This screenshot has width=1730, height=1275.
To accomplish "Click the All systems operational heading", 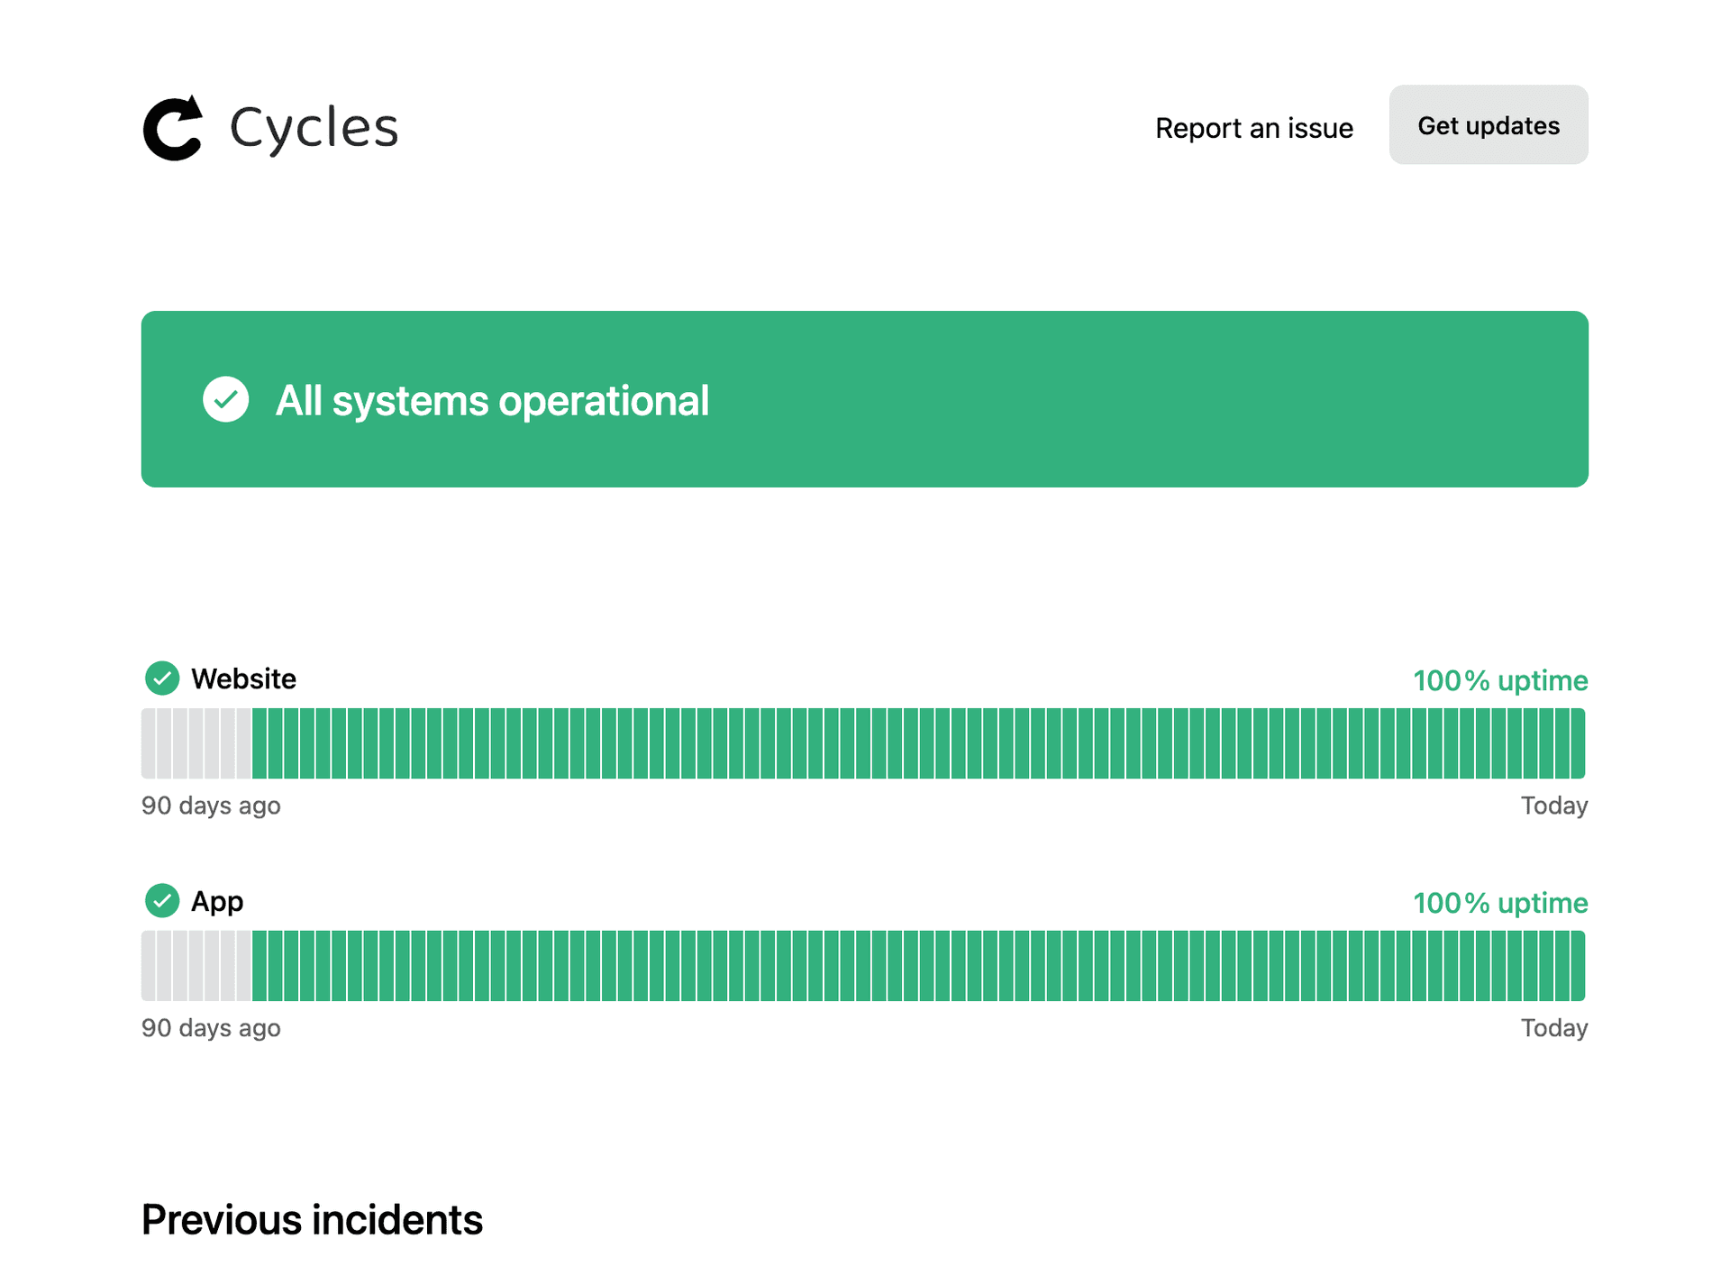I will (x=492, y=401).
